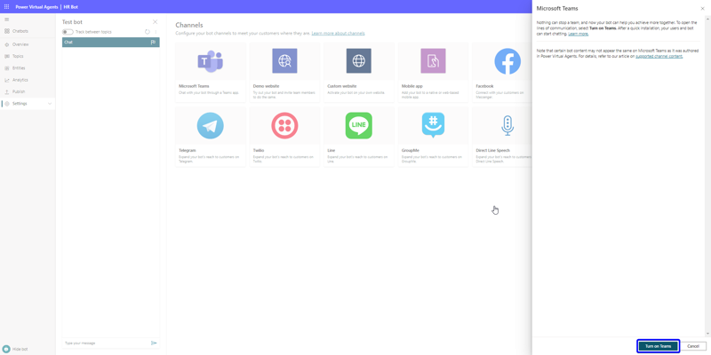Viewport: 711px width, 355px height.
Task: Click Power Virtual Agents in header
Action: [x=36, y=7]
